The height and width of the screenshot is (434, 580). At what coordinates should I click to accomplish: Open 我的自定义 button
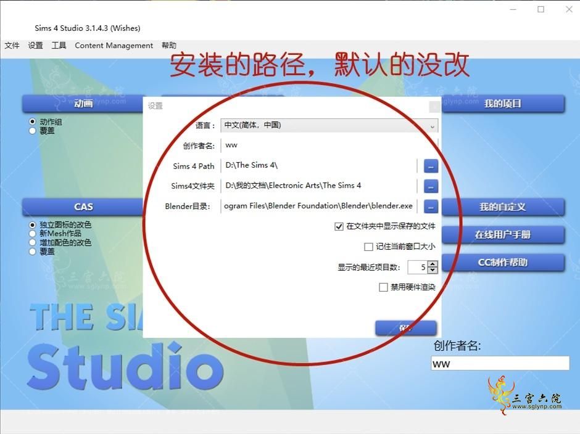pos(503,207)
